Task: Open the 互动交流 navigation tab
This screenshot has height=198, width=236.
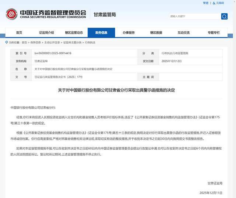Action: pyautogui.click(x=184, y=33)
